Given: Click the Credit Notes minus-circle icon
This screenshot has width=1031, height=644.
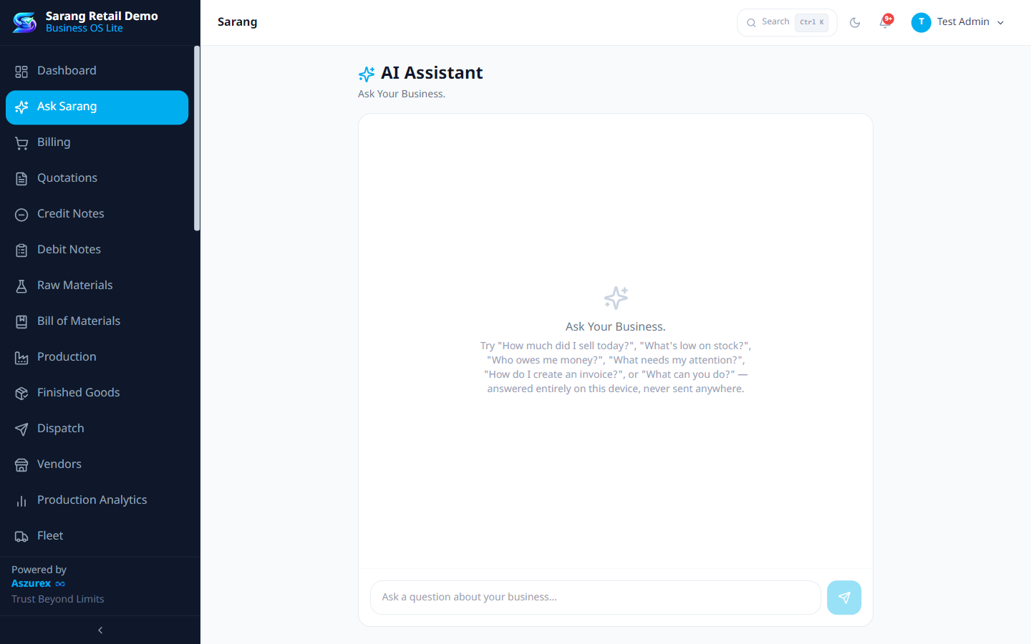Looking at the screenshot, I should [x=21, y=214].
